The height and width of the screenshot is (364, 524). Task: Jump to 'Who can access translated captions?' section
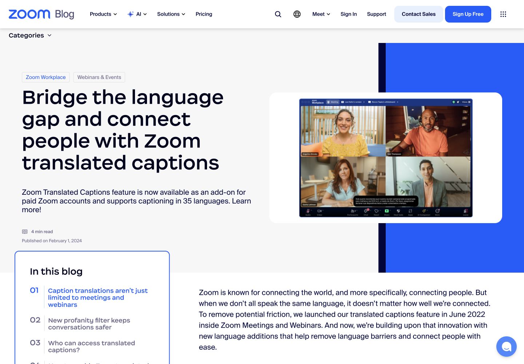point(91,347)
